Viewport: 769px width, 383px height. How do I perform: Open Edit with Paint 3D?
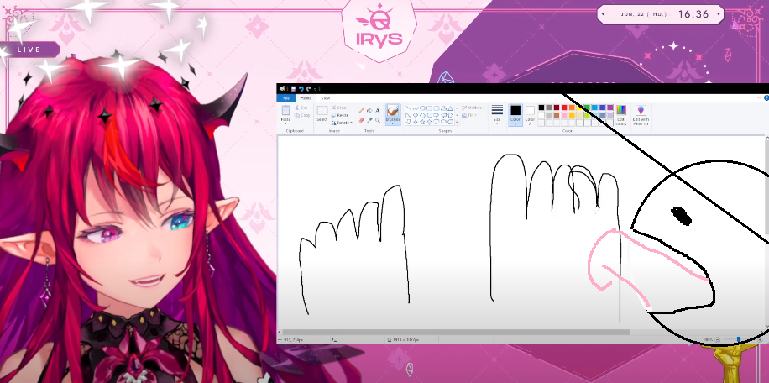tap(641, 115)
